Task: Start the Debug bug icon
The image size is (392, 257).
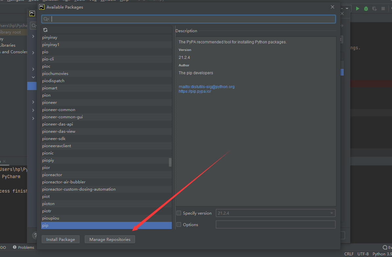Action: (x=366, y=9)
